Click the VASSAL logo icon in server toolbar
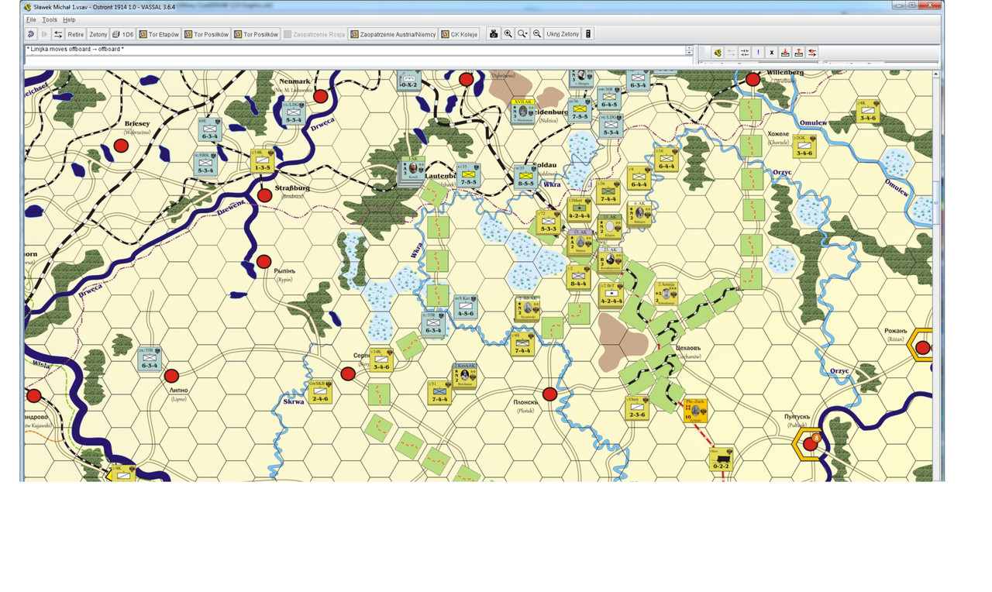Screen dimensions: 992x592 pyautogui.click(x=718, y=53)
